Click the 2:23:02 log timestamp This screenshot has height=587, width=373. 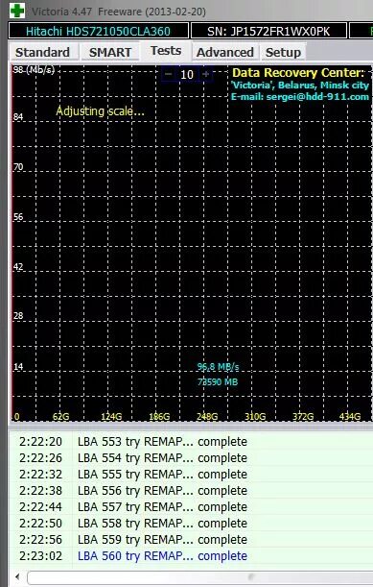(x=40, y=556)
